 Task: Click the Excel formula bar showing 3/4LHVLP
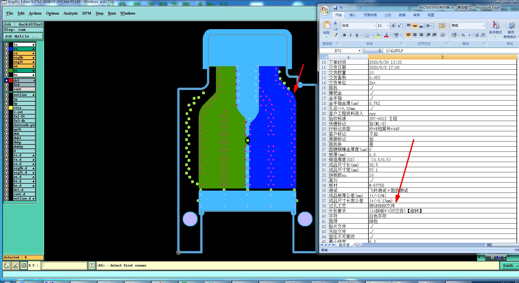pyautogui.click(x=451, y=51)
